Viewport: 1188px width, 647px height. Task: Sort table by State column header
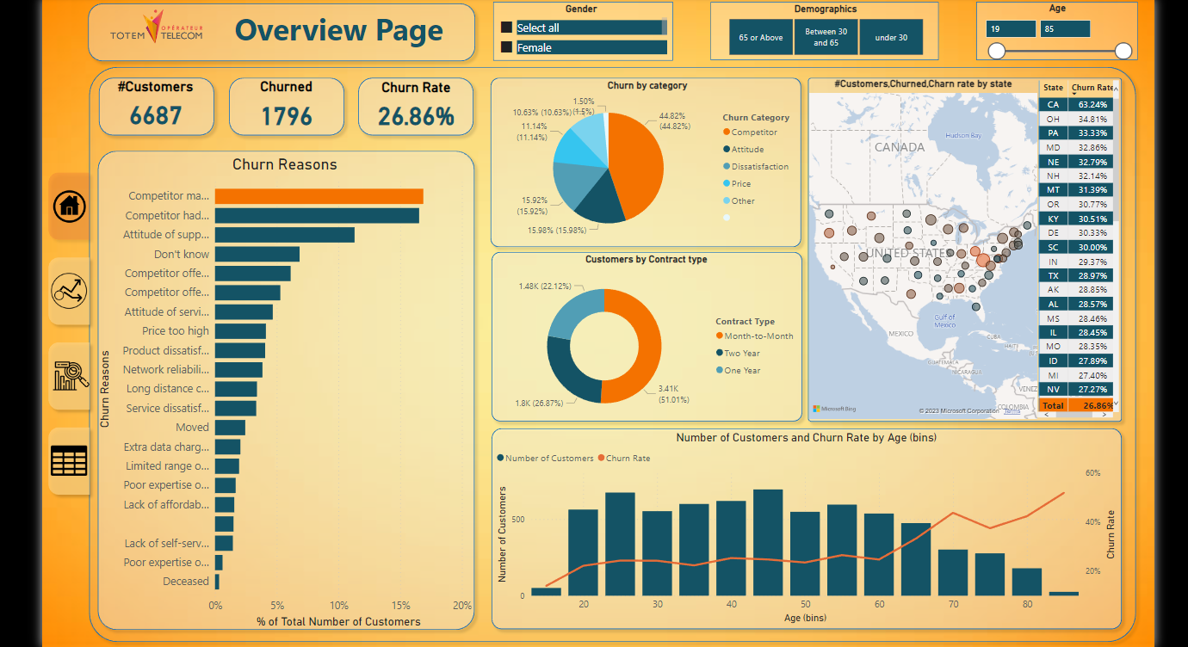tap(1054, 88)
